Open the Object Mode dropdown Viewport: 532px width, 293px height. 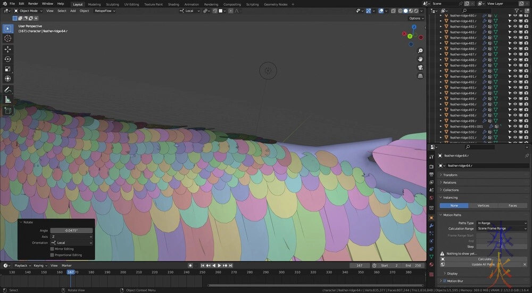28,11
